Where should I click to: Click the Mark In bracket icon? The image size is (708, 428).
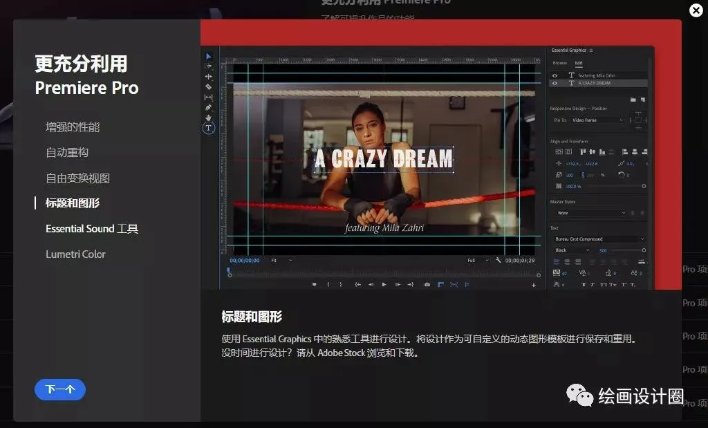click(x=328, y=284)
